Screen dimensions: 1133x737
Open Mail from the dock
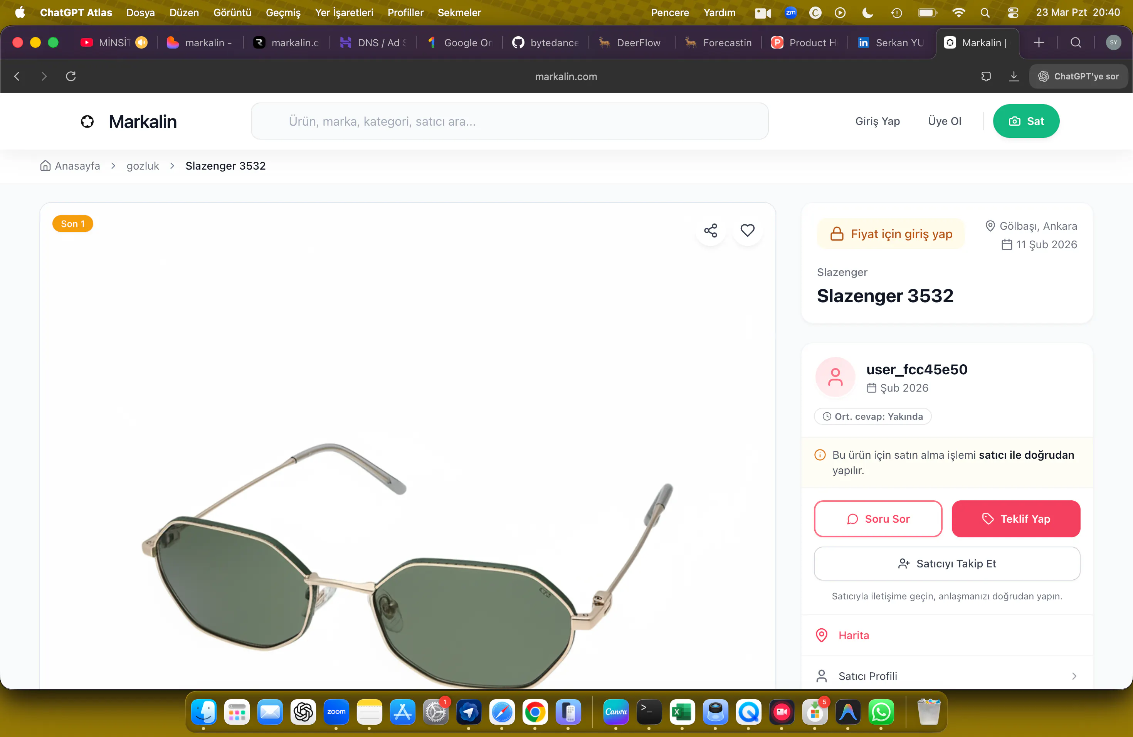coord(270,712)
